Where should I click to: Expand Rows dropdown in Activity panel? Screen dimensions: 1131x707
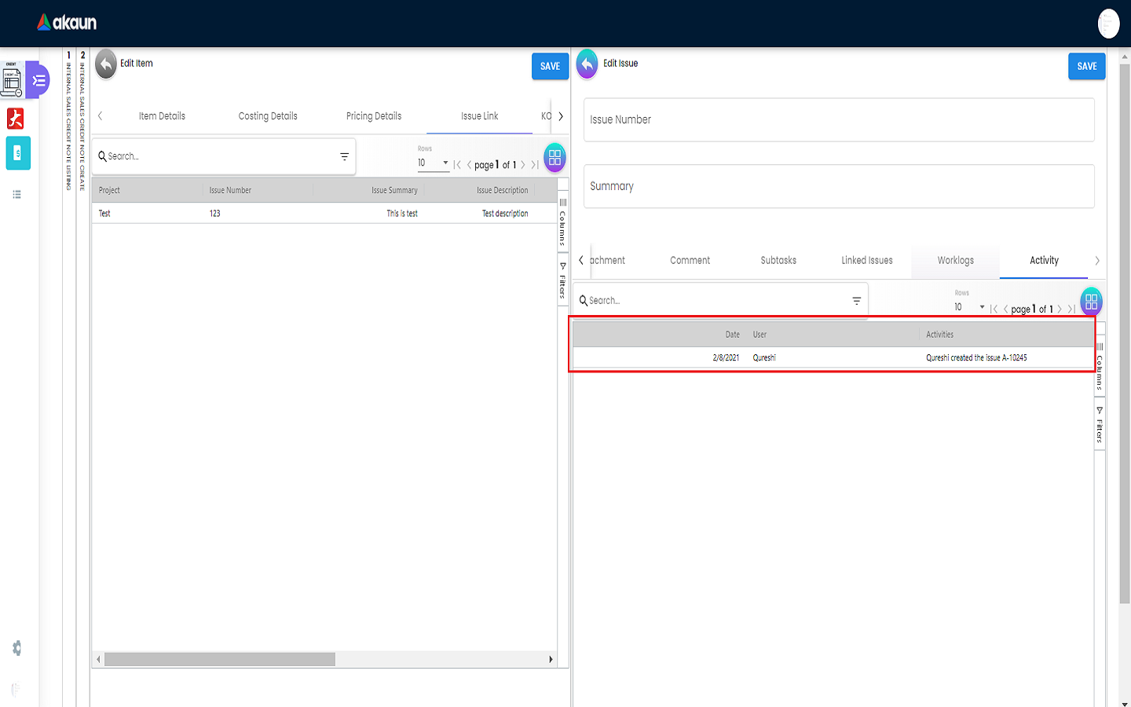pyautogui.click(x=969, y=307)
